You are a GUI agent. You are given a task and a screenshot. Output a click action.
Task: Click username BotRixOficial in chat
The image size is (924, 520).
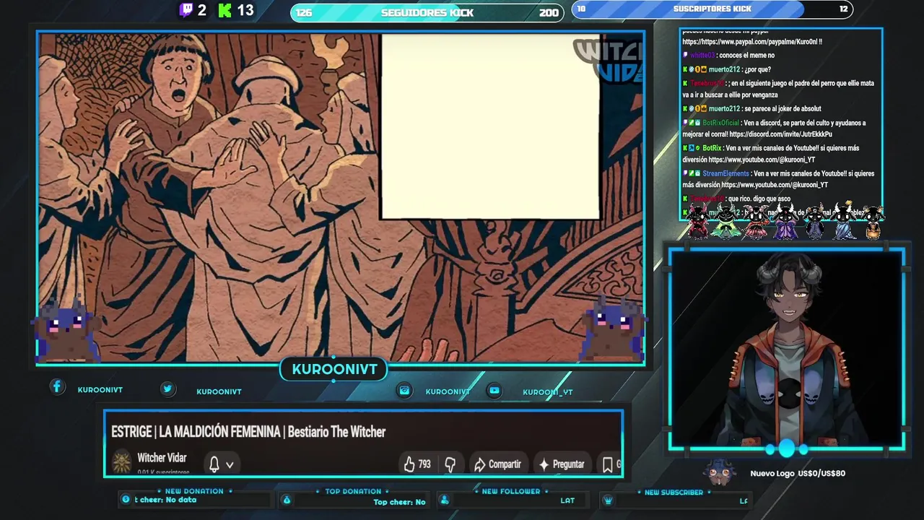pos(720,123)
